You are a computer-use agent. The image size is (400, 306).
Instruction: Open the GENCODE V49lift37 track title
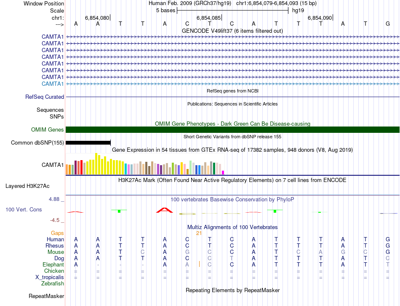point(232,31)
